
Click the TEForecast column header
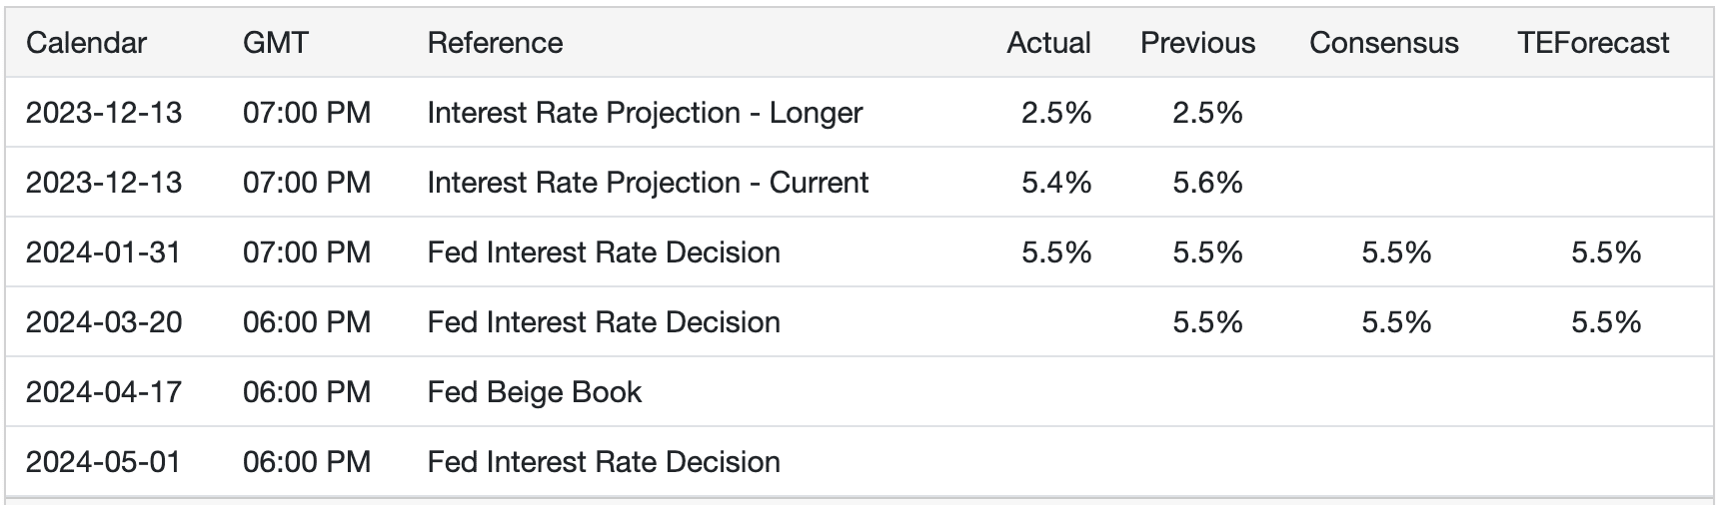[1593, 43]
